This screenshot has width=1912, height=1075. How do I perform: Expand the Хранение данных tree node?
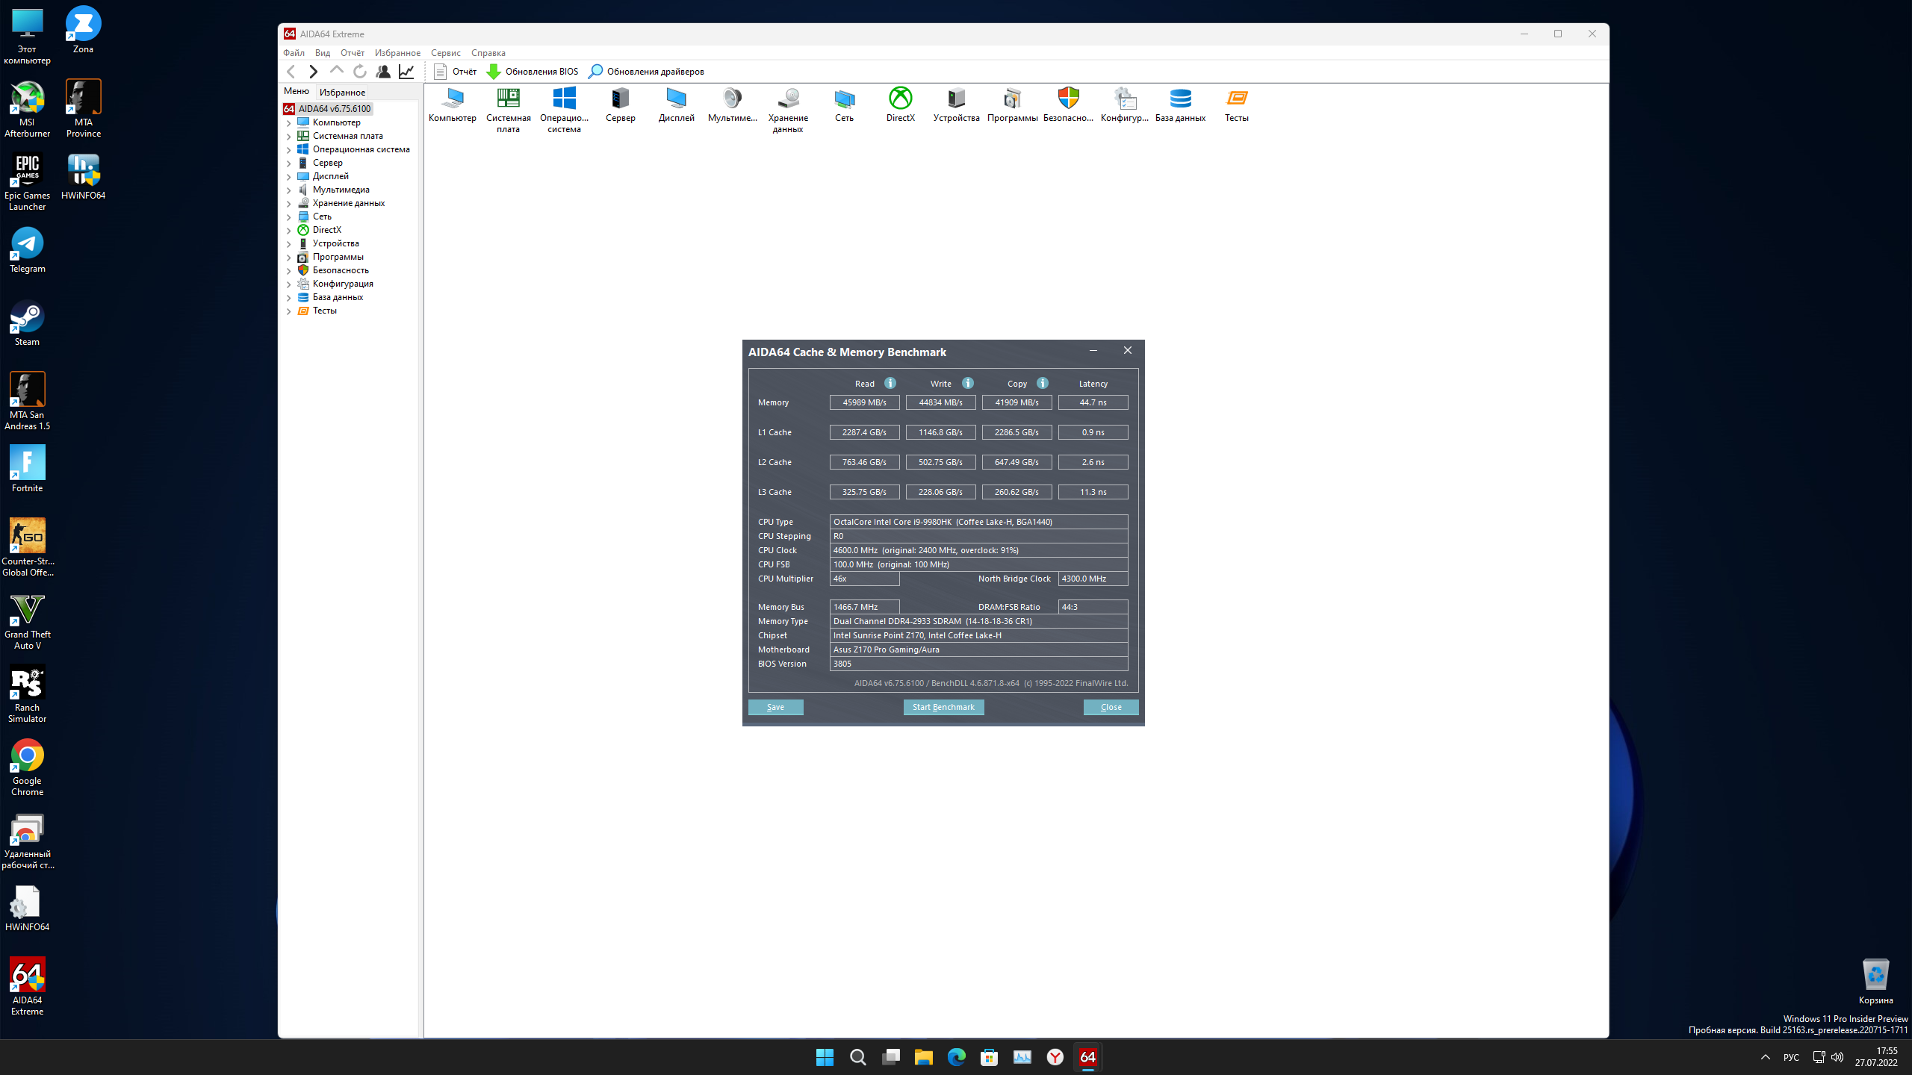coord(289,204)
